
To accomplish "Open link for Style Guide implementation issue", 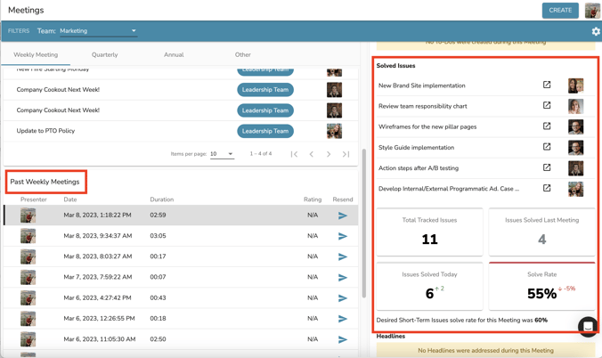I will [x=547, y=147].
